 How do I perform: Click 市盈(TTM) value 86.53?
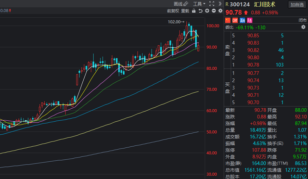point(300,163)
